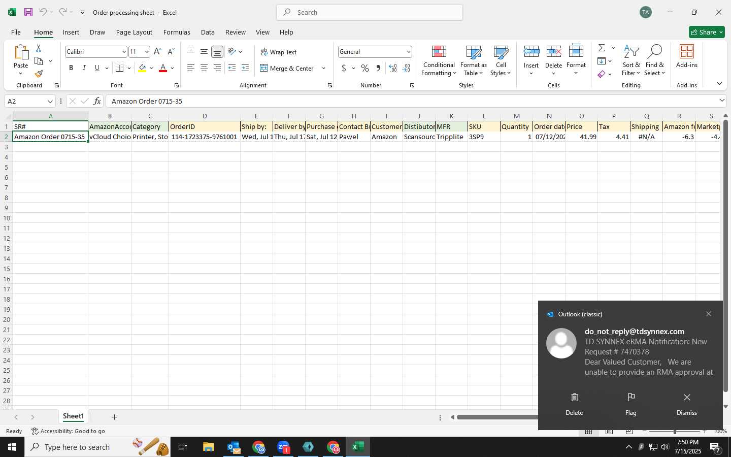Click the Copy icon in Clipboard group
This screenshot has width=731, height=457.
(x=39, y=61)
